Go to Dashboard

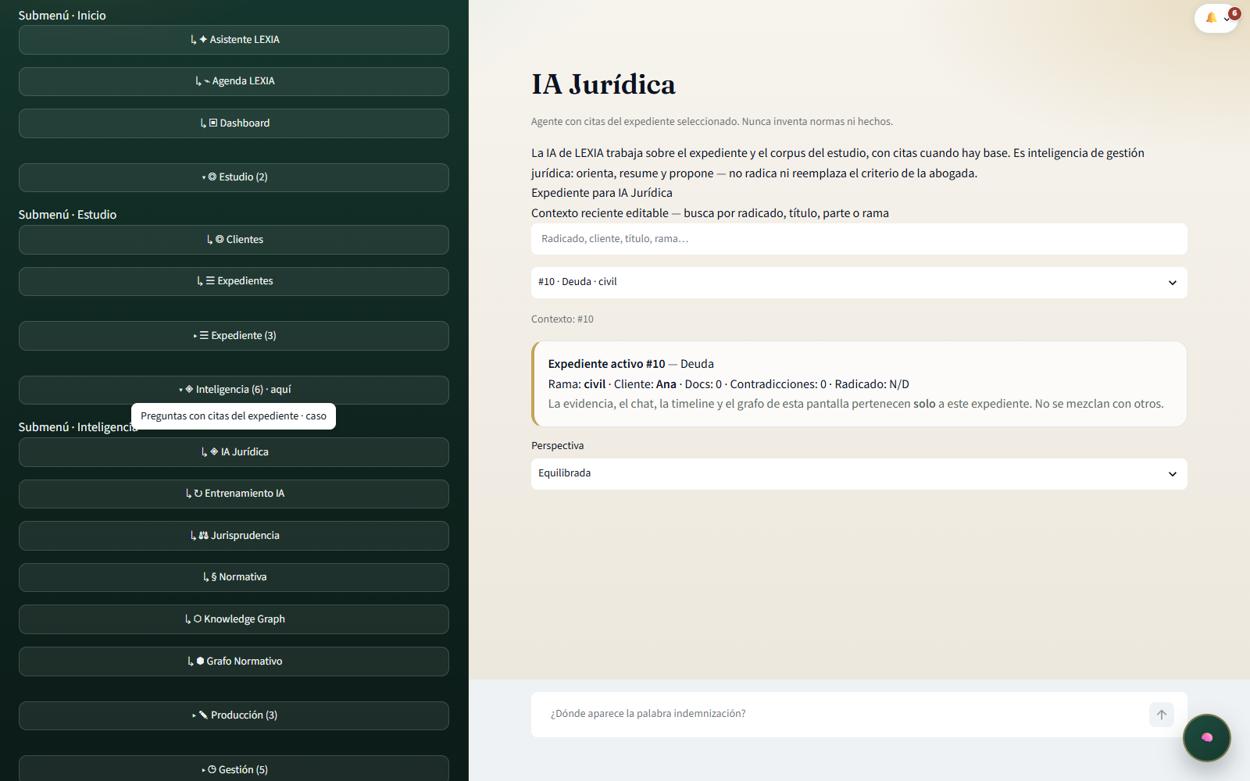pos(234,123)
